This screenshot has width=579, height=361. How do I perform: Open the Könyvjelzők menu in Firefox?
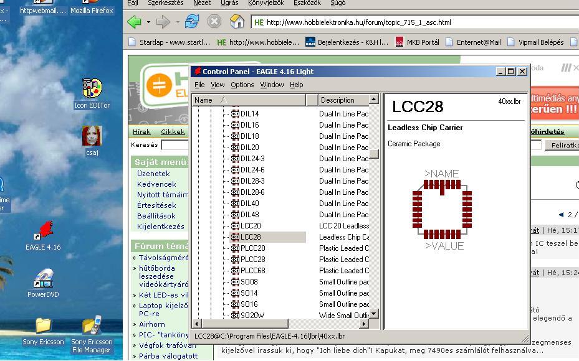pyautogui.click(x=266, y=3)
